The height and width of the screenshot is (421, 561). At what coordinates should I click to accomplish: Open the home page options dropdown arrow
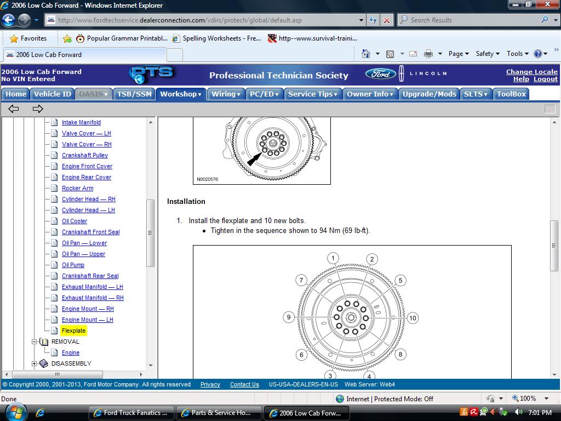tap(377, 54)
